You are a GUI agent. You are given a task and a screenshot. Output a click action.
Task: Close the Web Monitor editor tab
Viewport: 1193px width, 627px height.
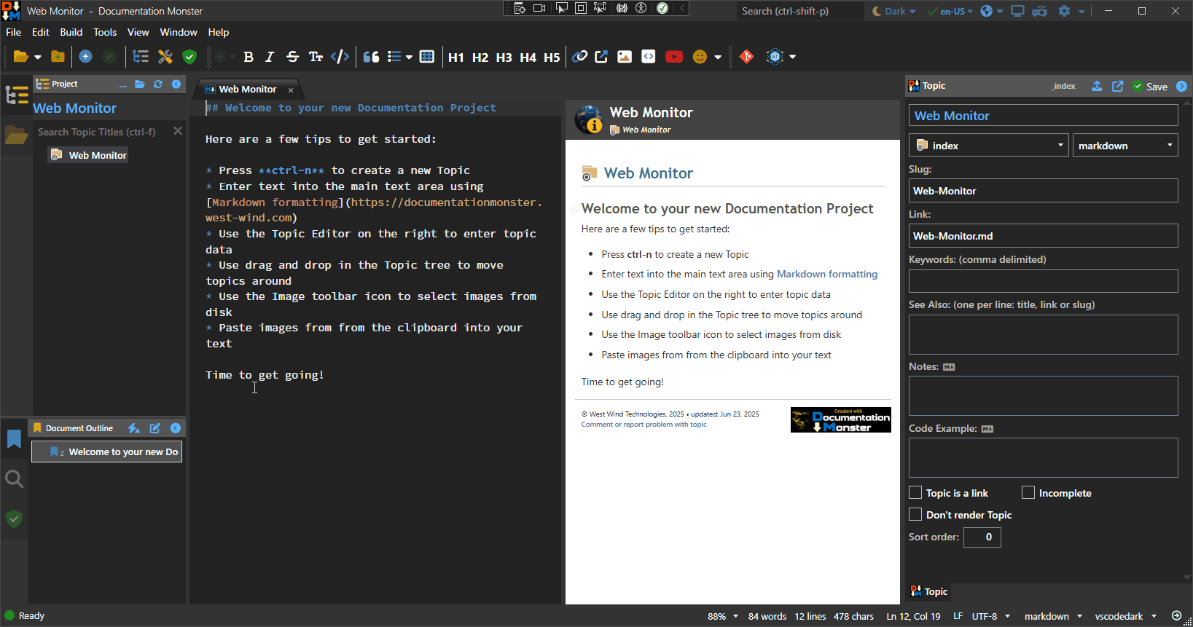[x=291, y=90]
